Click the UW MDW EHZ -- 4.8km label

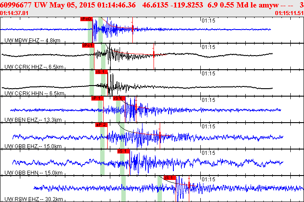[x=32, y=40]
